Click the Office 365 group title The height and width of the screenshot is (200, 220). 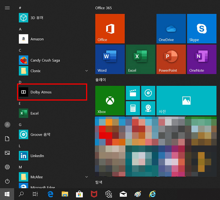tap(103, 8)
